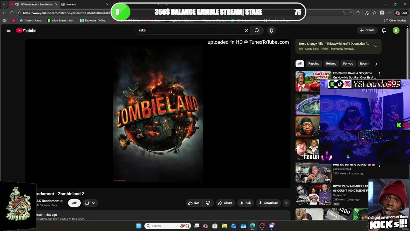
Task: Open Copilot app from taskbar
Action: pos(206,226)
